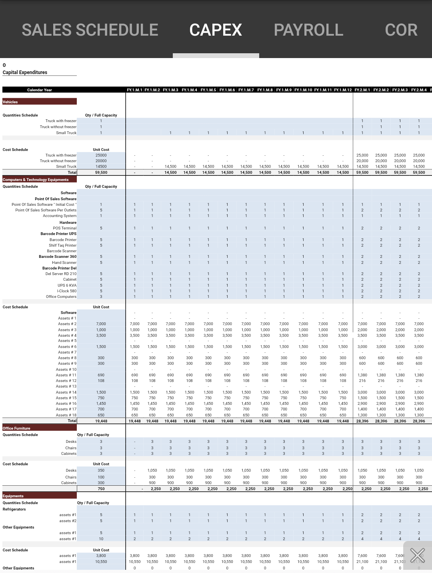432x573 pixels.
Task: Select the Desks unit cost 350 cell
Action: tap(101, 470)
